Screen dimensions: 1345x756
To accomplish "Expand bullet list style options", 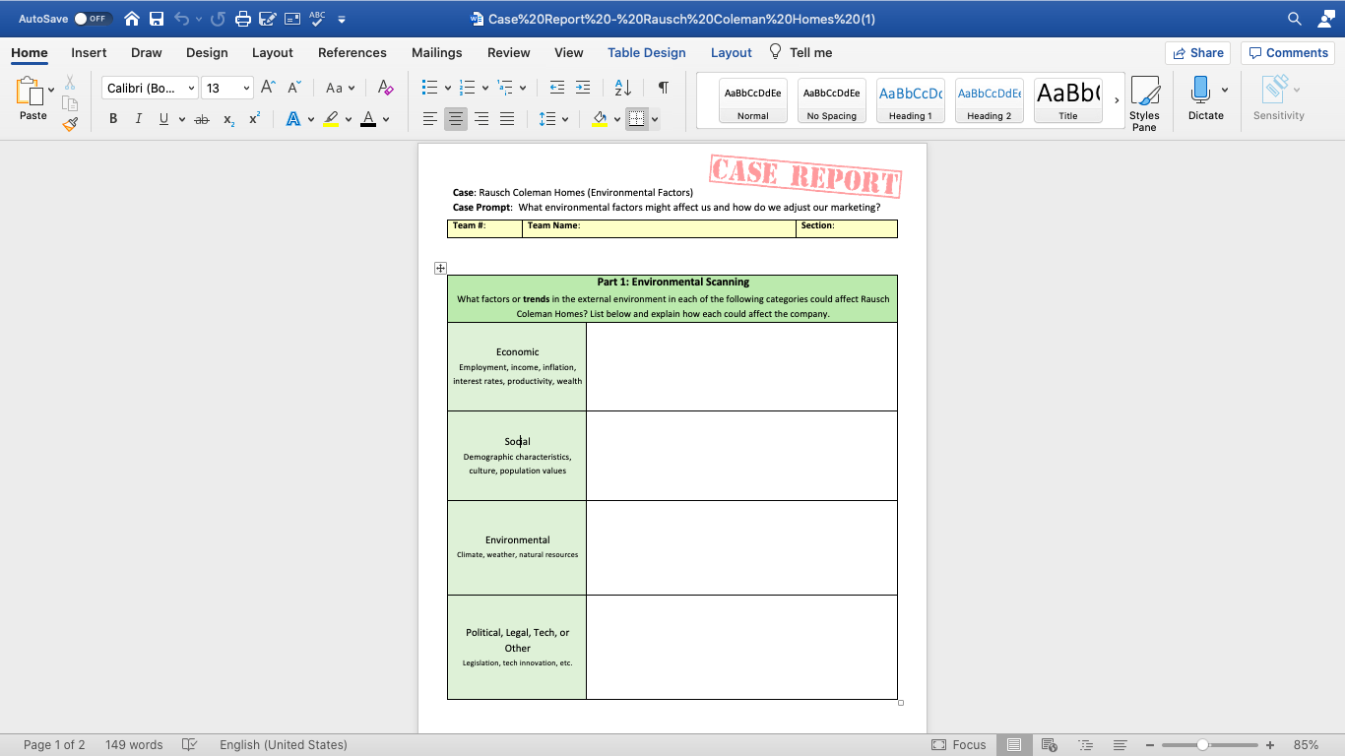I will tap(448, 88).
